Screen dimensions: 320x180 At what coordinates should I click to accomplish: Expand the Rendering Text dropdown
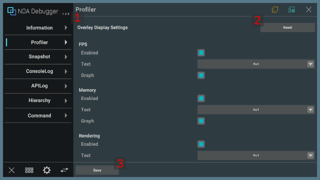[256, 155]
